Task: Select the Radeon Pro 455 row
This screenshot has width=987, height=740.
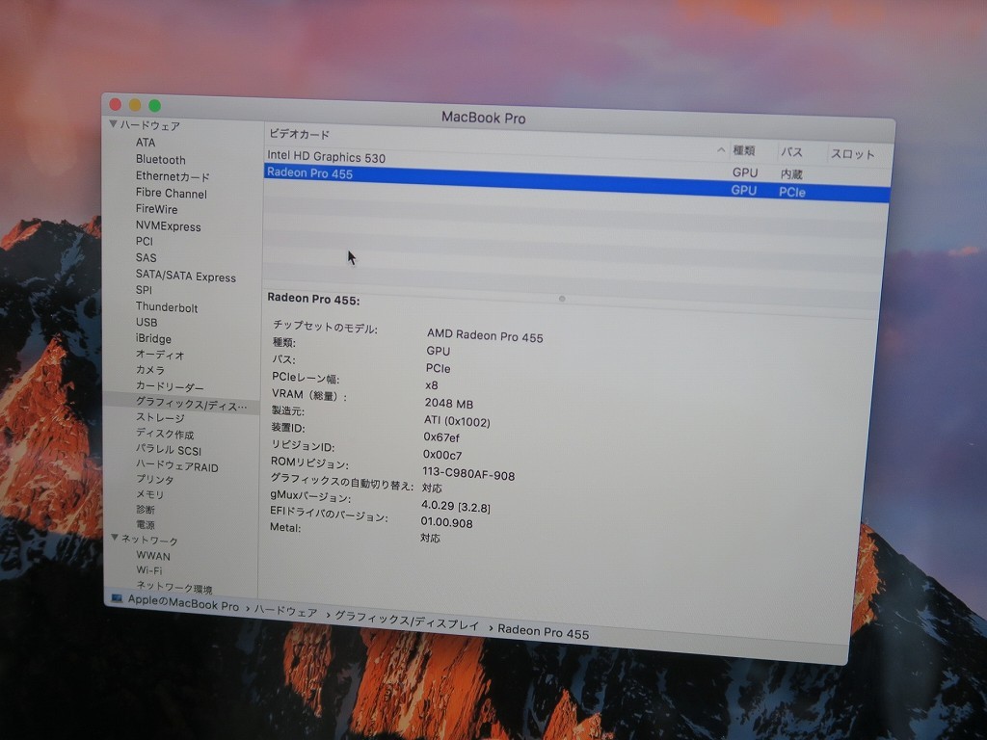Action: [576, 182]
